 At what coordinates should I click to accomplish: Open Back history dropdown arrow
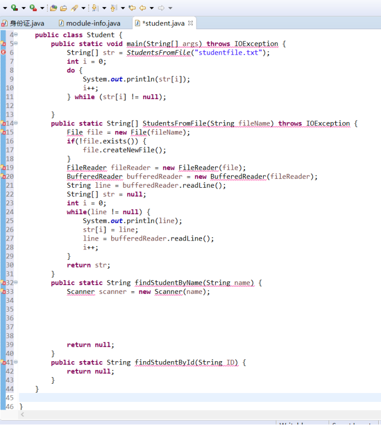(x=152, y=8)
